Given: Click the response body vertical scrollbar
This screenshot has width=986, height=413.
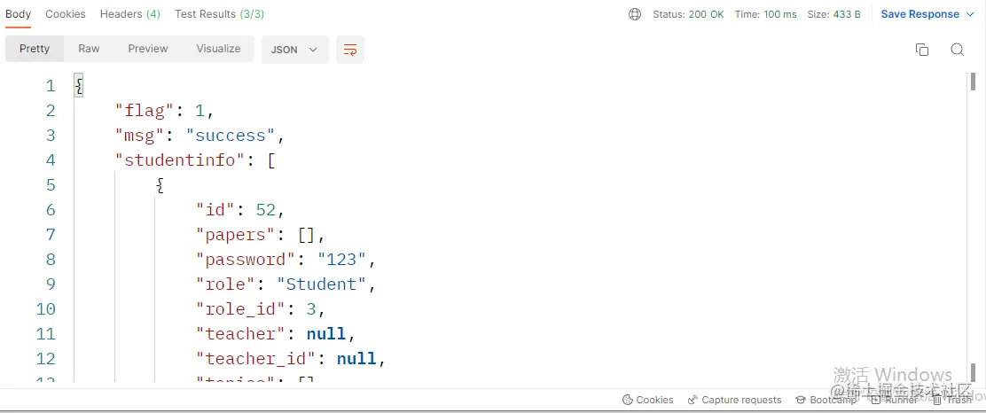Looking at the screenshot, I should click(x=973, y=226).
